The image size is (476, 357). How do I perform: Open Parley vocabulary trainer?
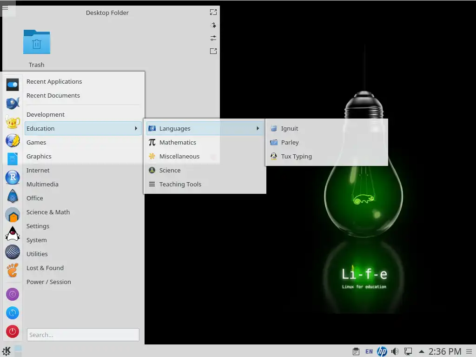(289, 142)
